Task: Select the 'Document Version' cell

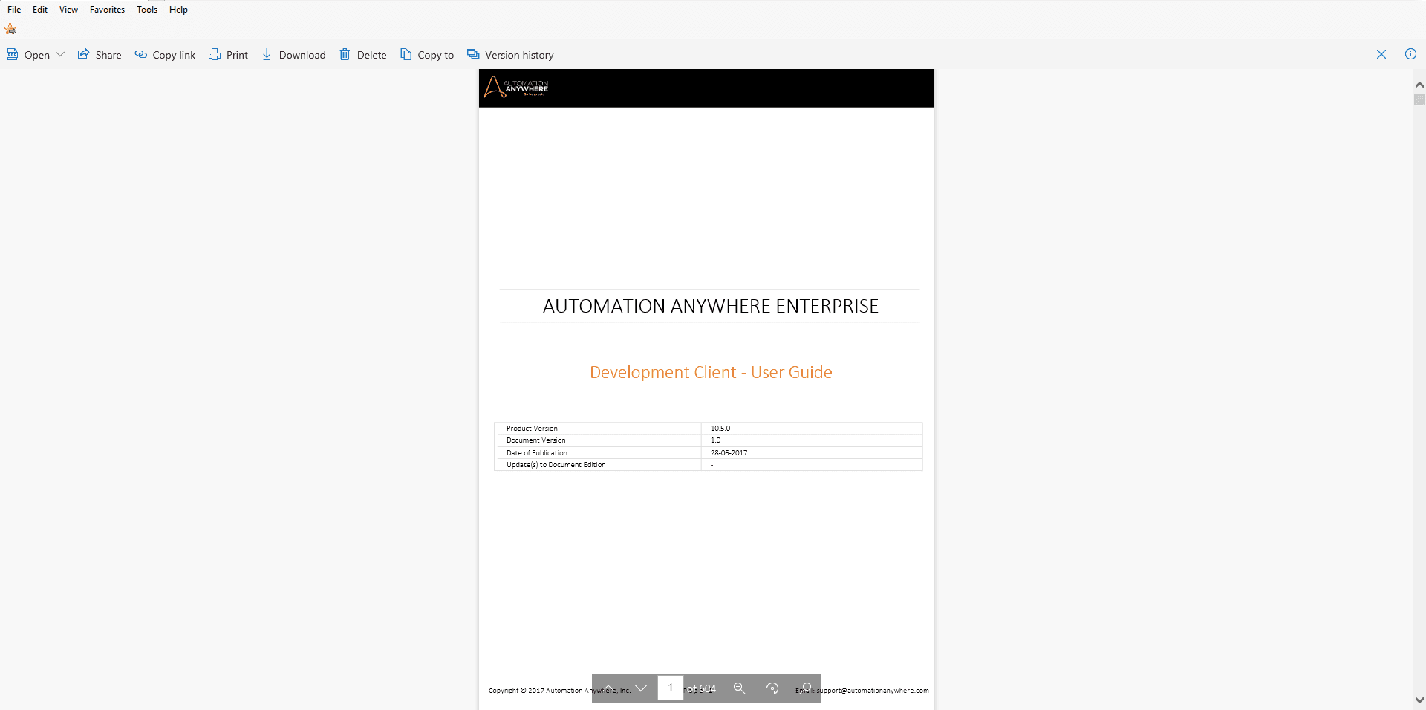Action: 598,440
